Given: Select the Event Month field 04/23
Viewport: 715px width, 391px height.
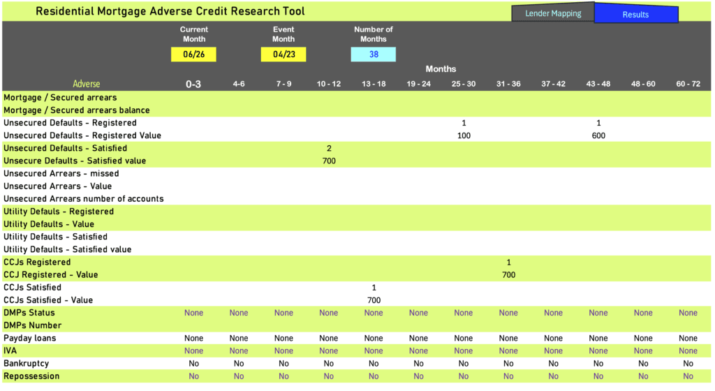Looking at the screenshot, I should 283,54.
